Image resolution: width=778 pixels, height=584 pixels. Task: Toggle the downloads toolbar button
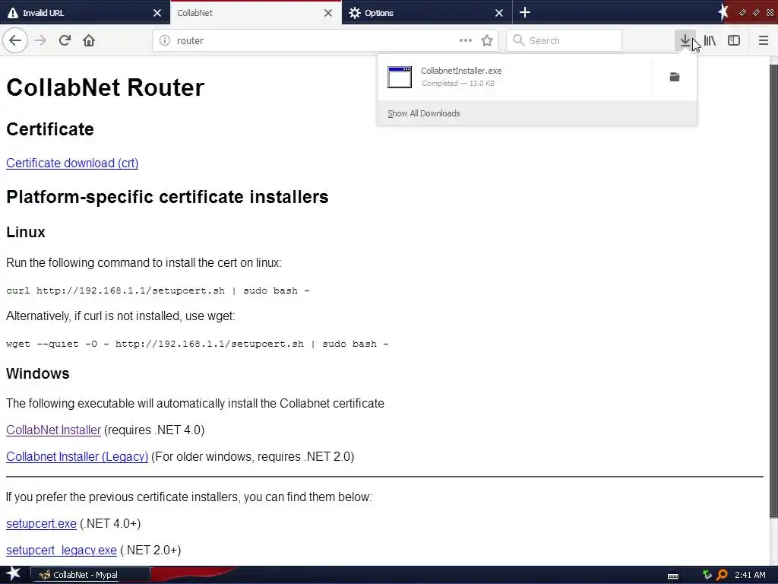pos(685,40)
